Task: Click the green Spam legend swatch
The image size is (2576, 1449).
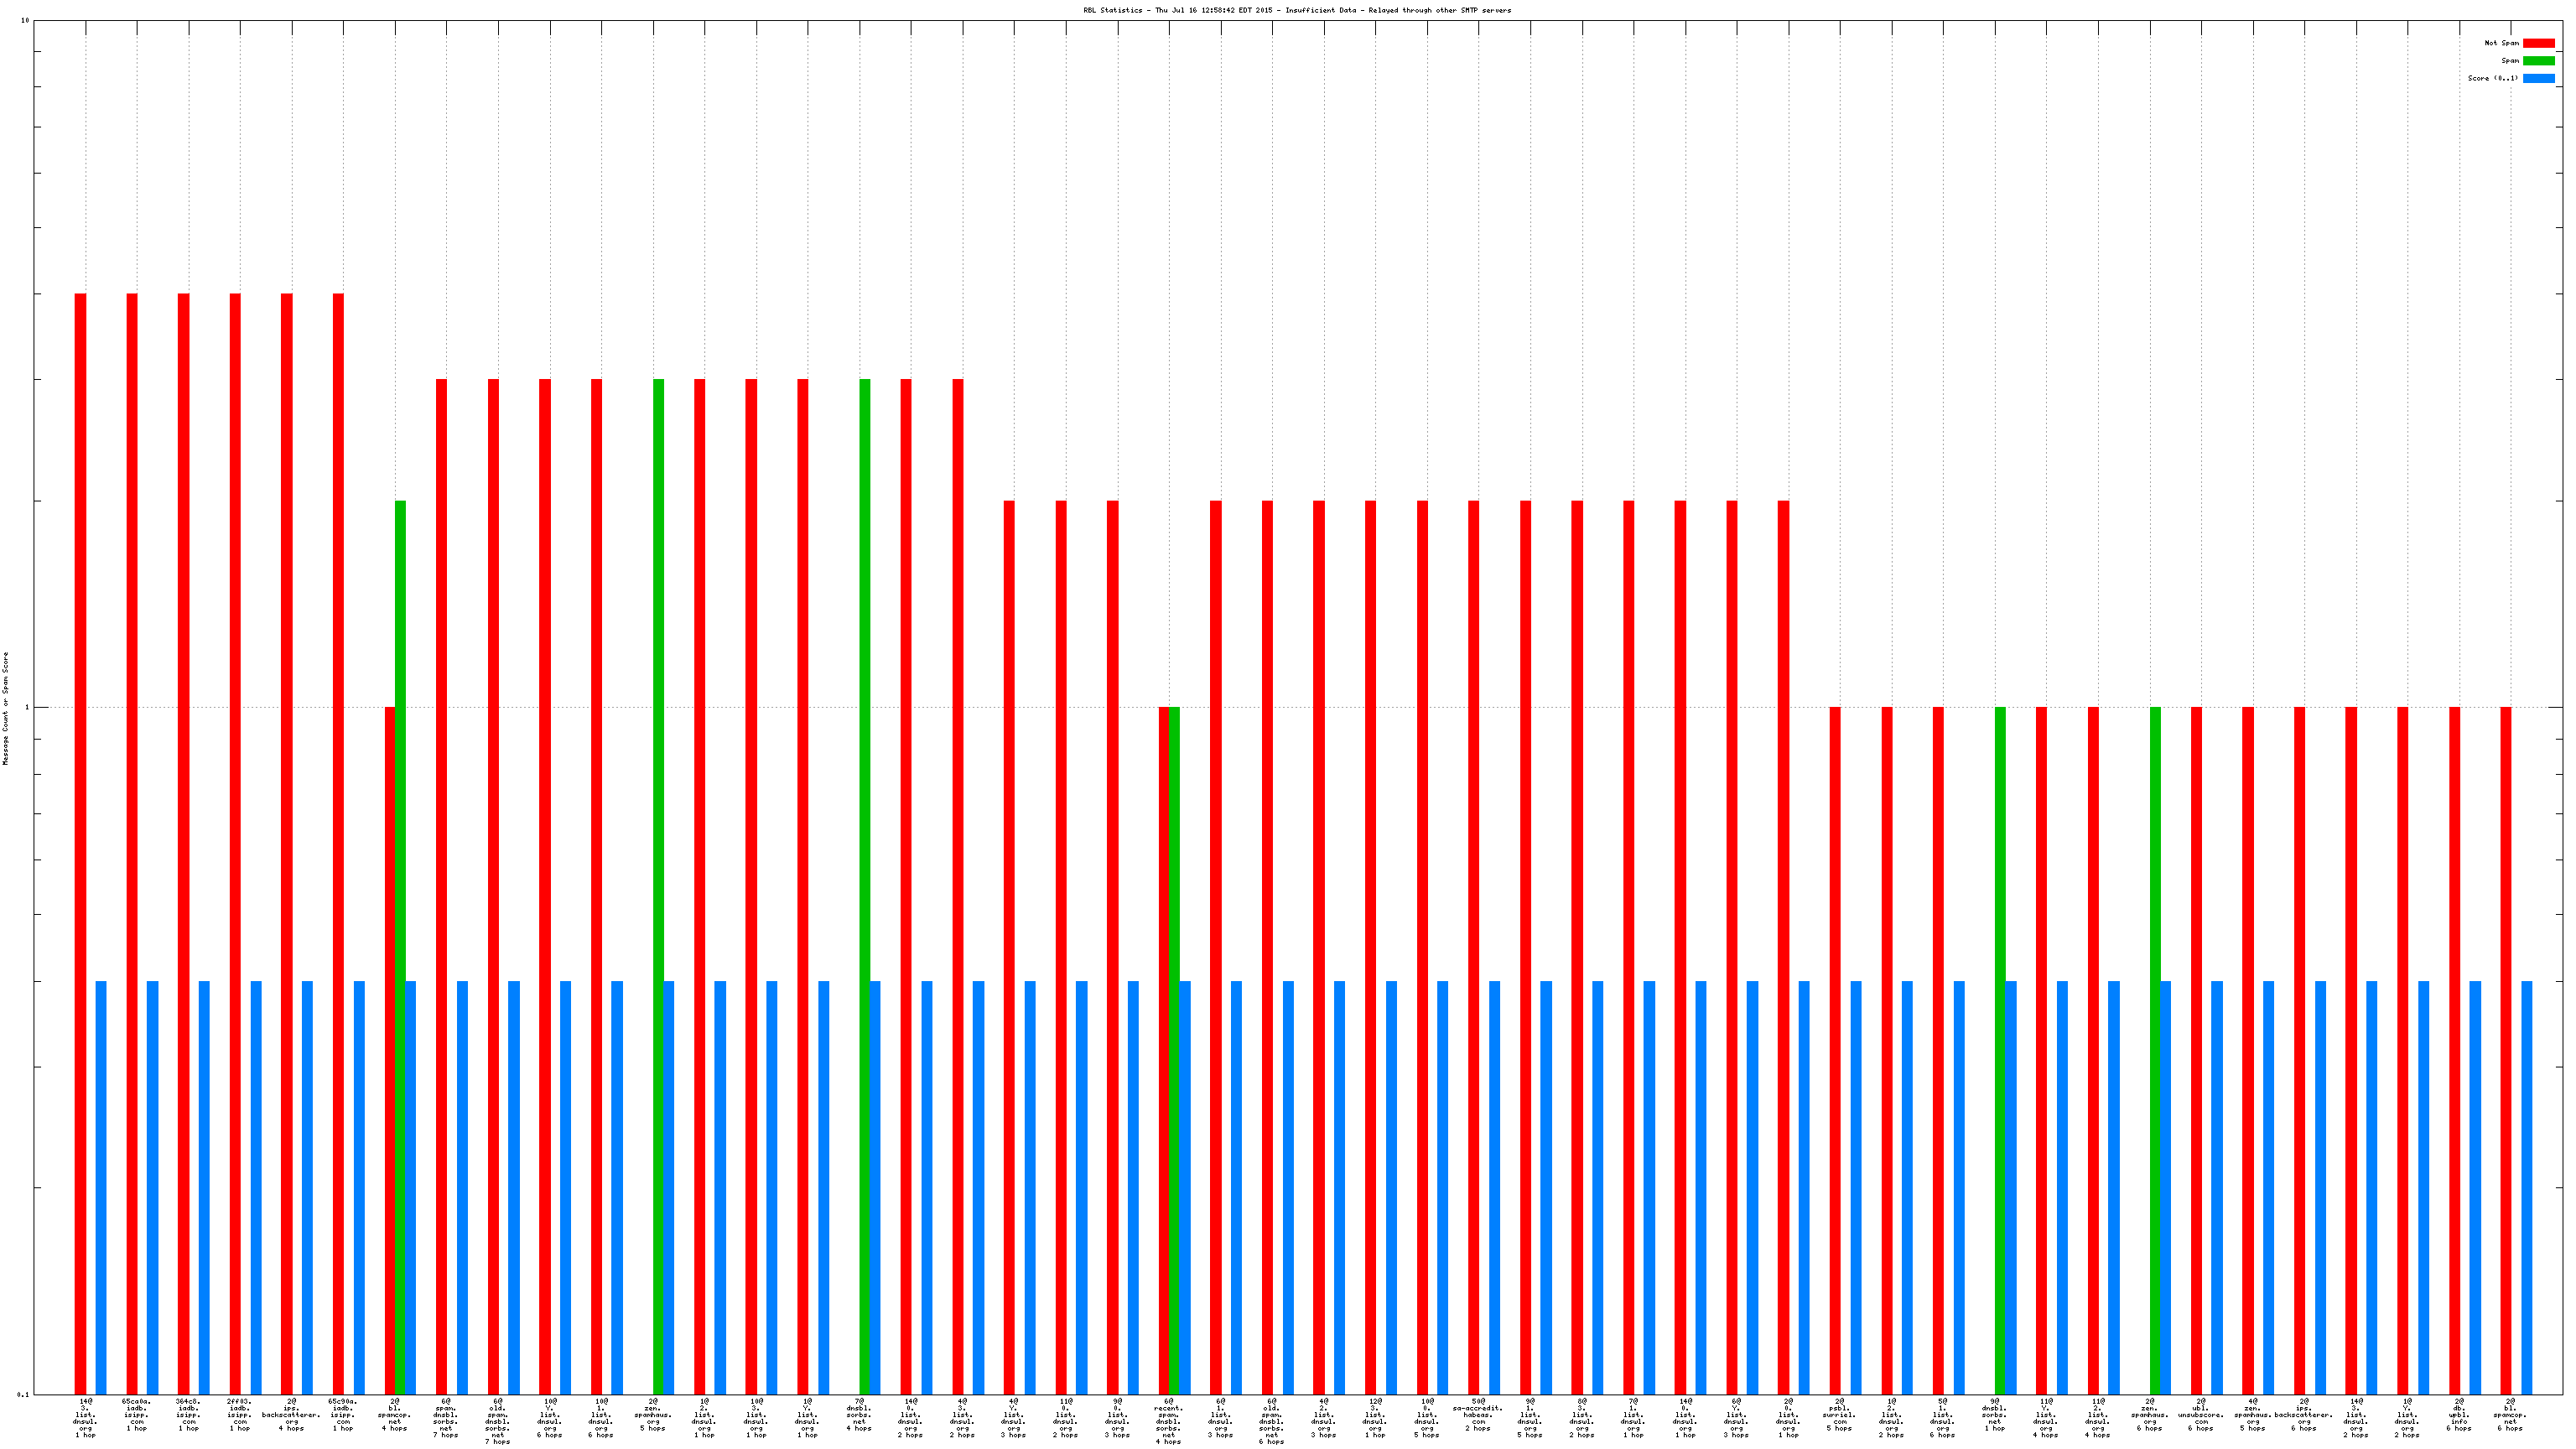Action: point(2538,61)
